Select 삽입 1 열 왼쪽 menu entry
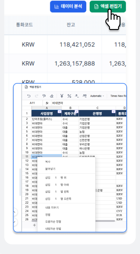The height and width of the screenshot is (254, 140). (x=66, y=192)
